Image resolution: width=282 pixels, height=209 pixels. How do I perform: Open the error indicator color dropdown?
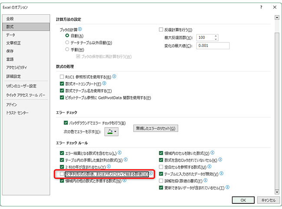111,132
